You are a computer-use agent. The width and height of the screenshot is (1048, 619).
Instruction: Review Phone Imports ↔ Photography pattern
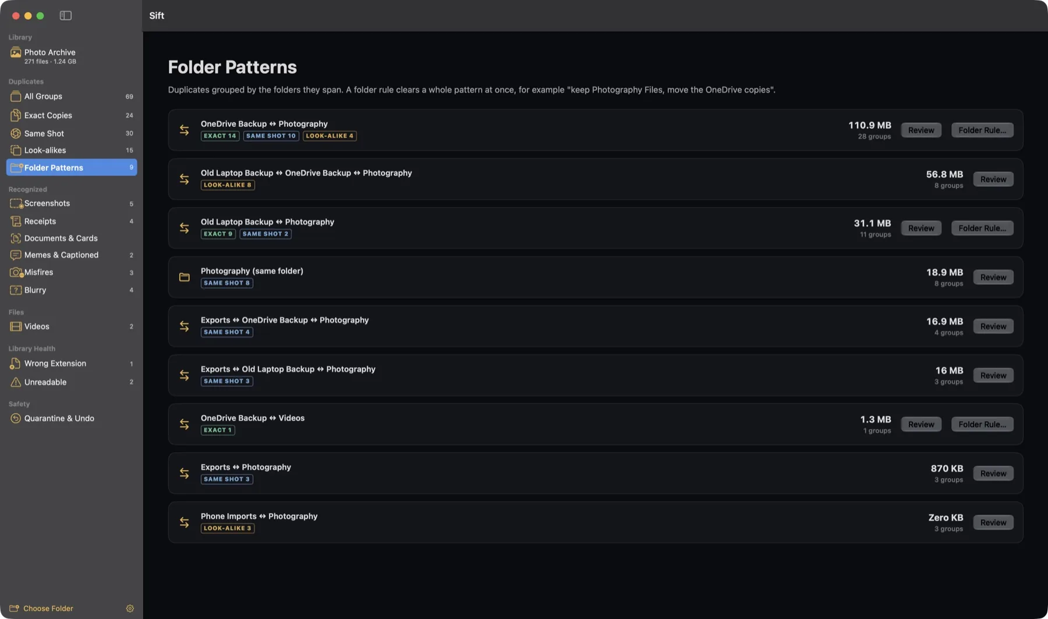point(993,522)
